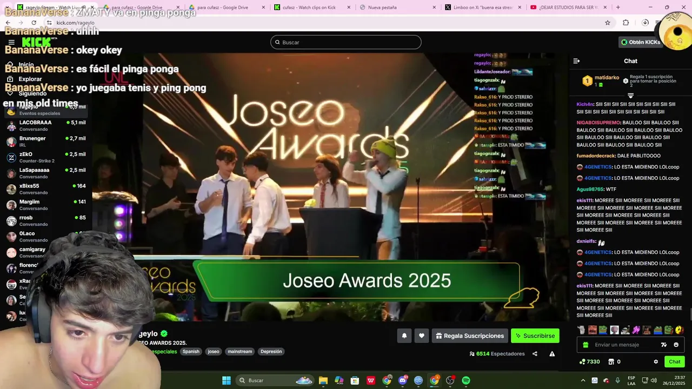692x389 pixels.
Task: Select the Spanish tag
Action: tap(191, 351)
